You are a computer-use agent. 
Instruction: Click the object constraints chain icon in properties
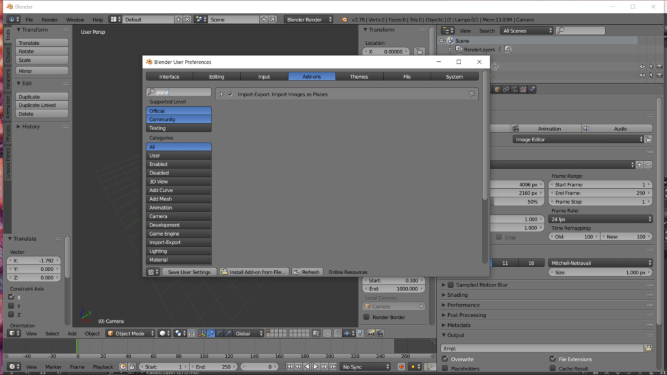point(505,89)
